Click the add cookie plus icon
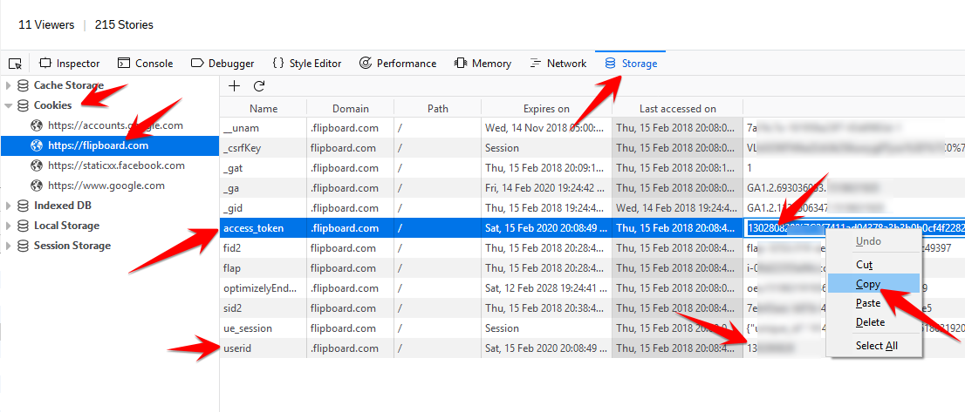965x412 pixels. coord(234,86)
